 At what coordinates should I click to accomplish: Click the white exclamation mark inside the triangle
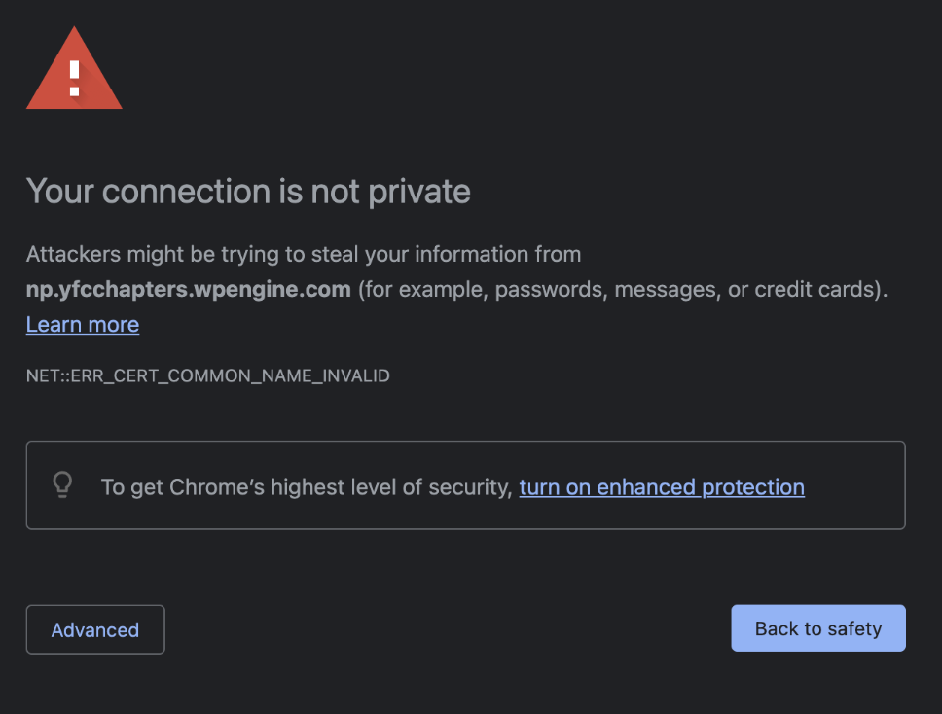tap(75, 78)
